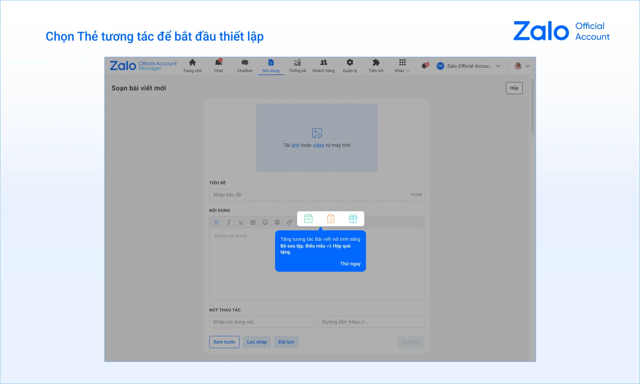Expand the Zalo Official Account selector
This screenshot has width=640, height=384.
[x=468, y=66]
